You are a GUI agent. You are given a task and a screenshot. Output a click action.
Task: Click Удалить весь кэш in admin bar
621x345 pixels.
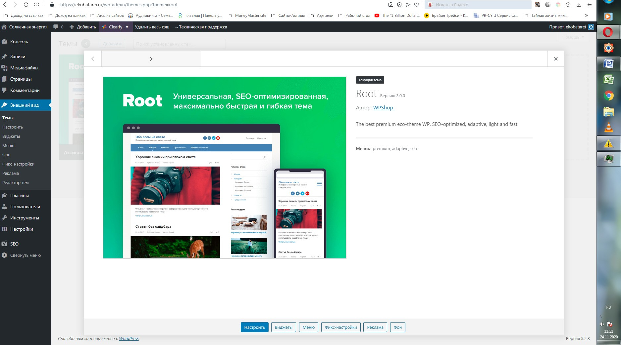click(x=152, y=27)
